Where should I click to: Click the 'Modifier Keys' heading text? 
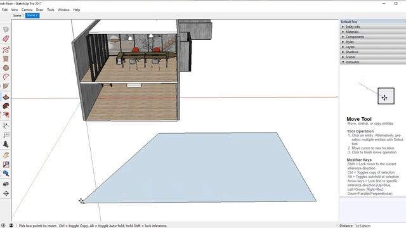(x=359, y=160)
